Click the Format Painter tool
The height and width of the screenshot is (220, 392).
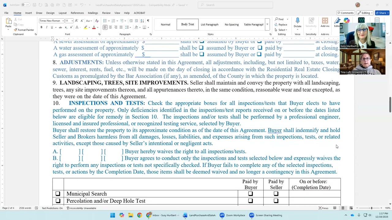click(24, 30)
